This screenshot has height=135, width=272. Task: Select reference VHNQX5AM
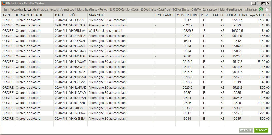pos(78,77)
